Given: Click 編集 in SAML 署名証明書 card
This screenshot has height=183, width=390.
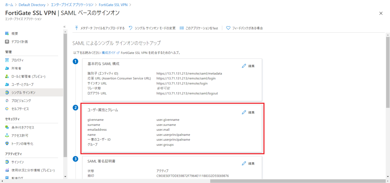Looking at the screenshot, I should [x=251, y=163].
